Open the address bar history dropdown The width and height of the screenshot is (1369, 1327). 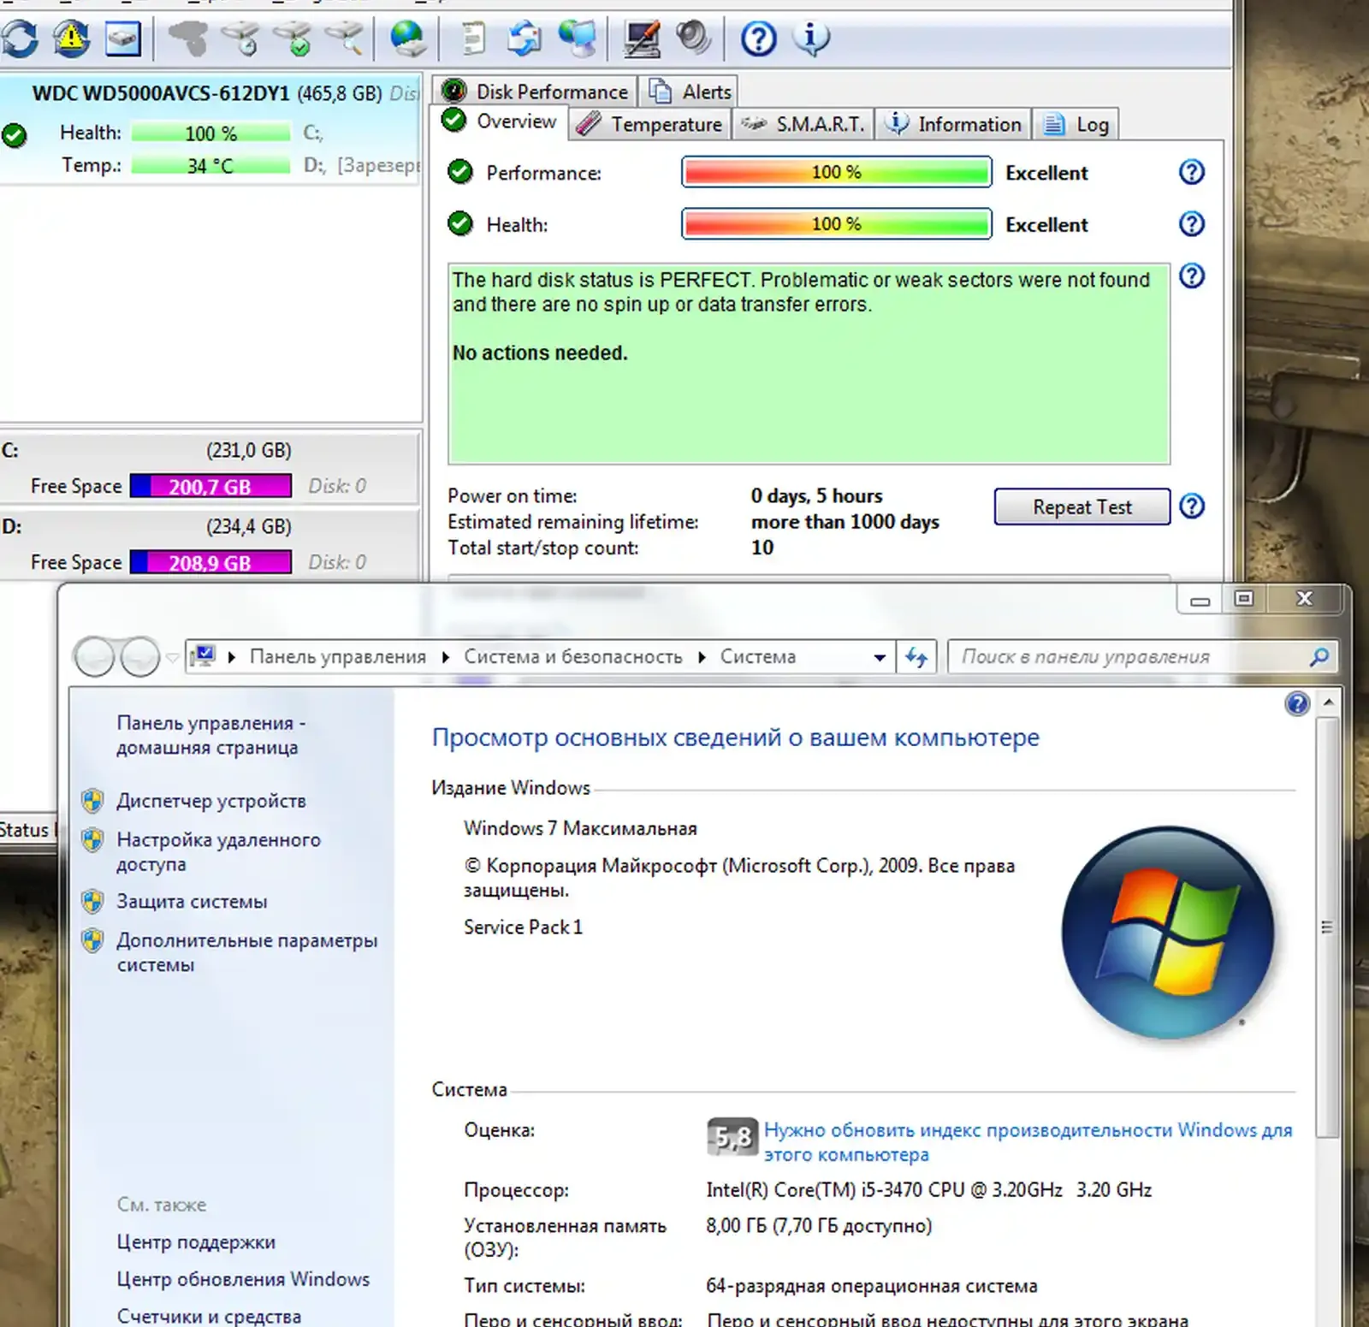pyautogui.click(x=879, y=657)
